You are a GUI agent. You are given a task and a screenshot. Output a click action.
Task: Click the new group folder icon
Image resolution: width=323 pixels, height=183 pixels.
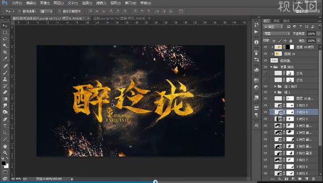pos(300,179)
